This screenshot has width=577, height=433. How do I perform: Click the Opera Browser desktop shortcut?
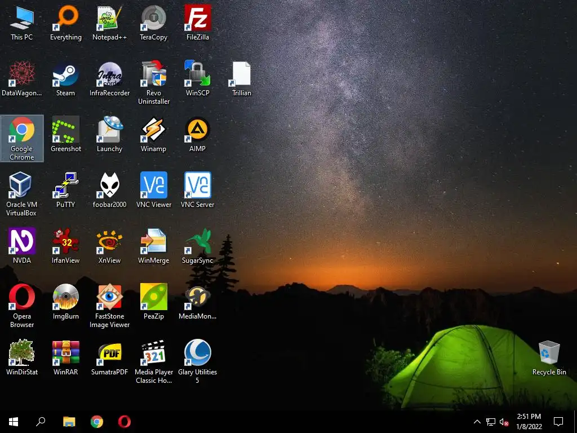22,306
